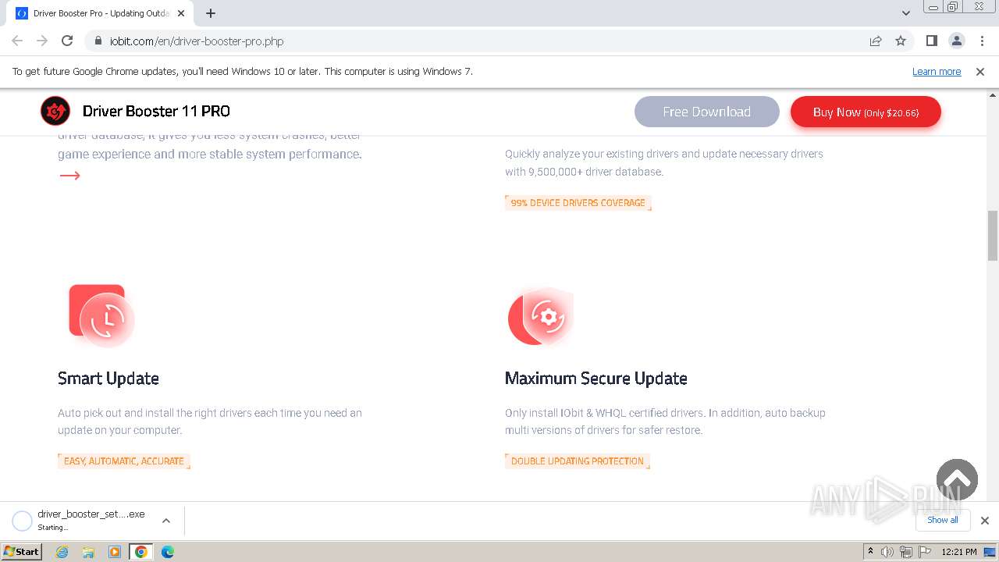The width and height of the screenshot is (999, 562).
Task: Close the Driver Booster Pro tab
Action: [181, 13]
